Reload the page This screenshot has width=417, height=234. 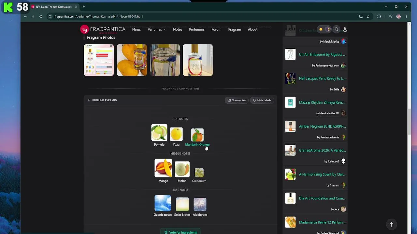pyautogui.click(x=41, y=16)
